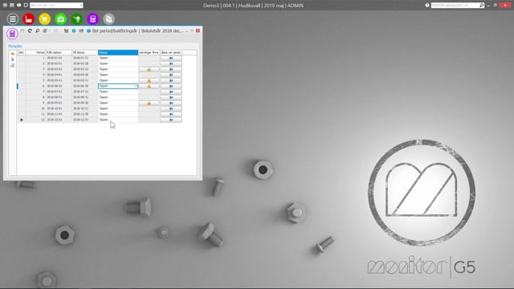514x289 pixels.
Task: Open the dark green Stock module icon
Action: [77, 19]
